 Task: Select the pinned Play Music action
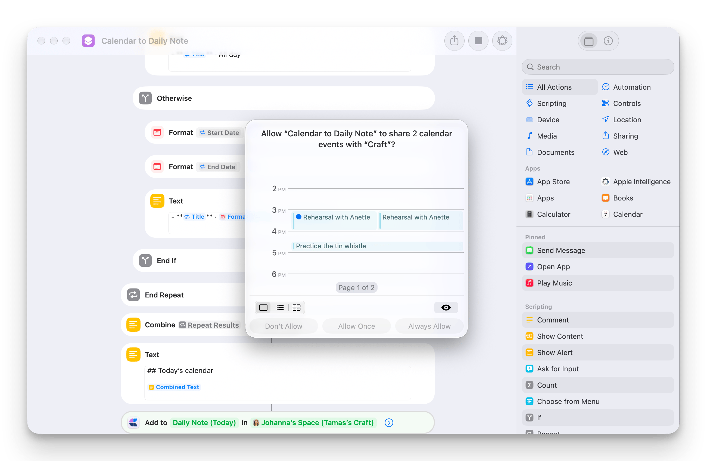pos(598,283)
